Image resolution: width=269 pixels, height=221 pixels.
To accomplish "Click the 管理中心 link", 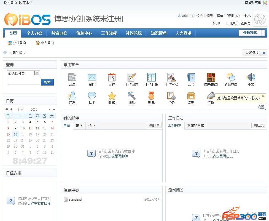I will click(x=233, y=16).
